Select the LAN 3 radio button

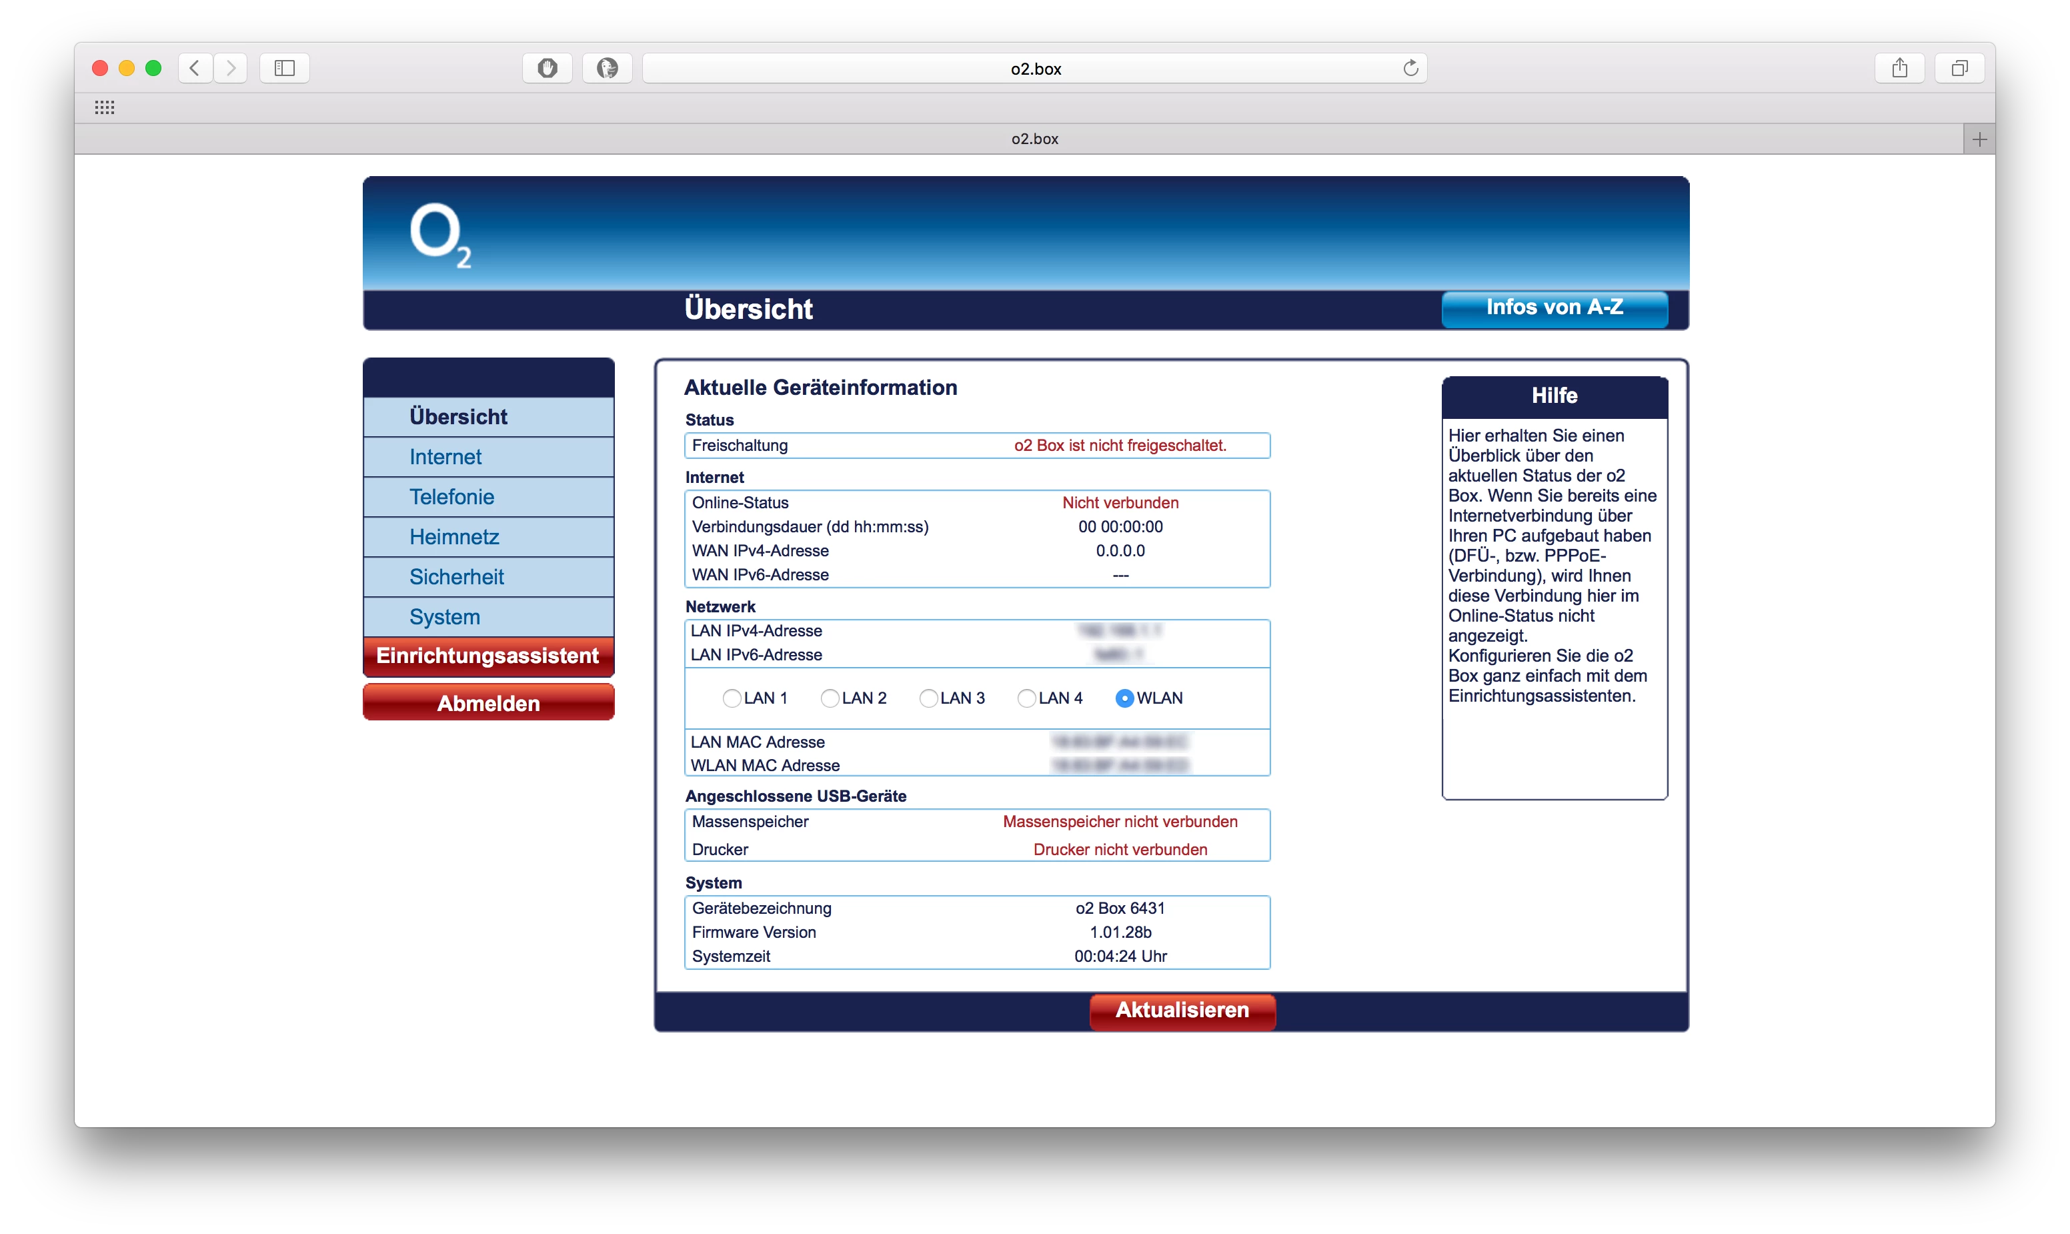928,698
